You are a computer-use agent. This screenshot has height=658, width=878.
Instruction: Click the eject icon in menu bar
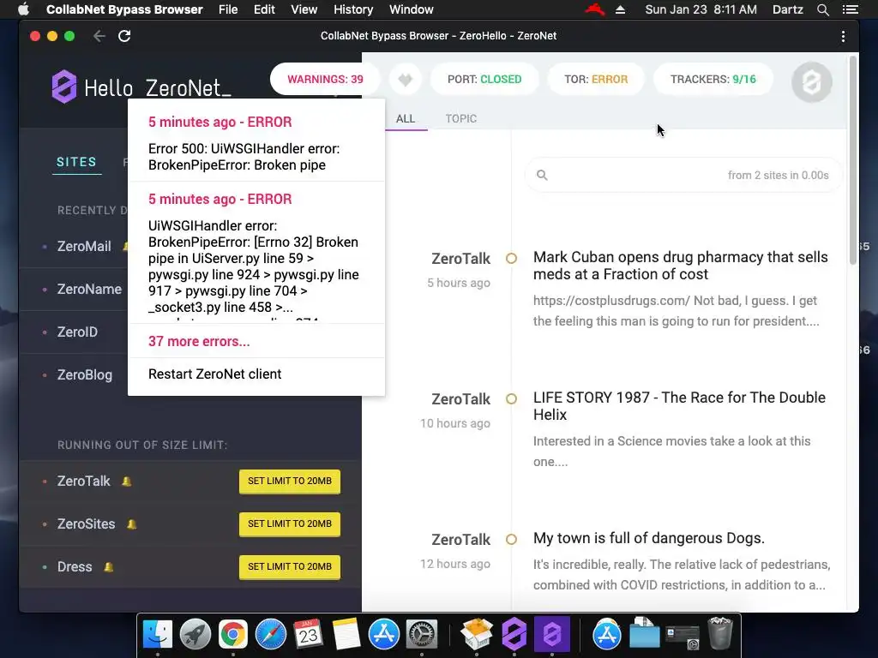620,9
